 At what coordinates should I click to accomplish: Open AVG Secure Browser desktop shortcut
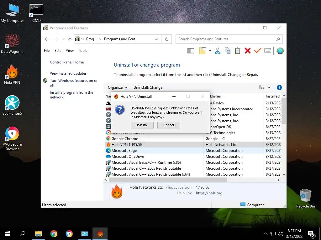click(x=12, y=139)
